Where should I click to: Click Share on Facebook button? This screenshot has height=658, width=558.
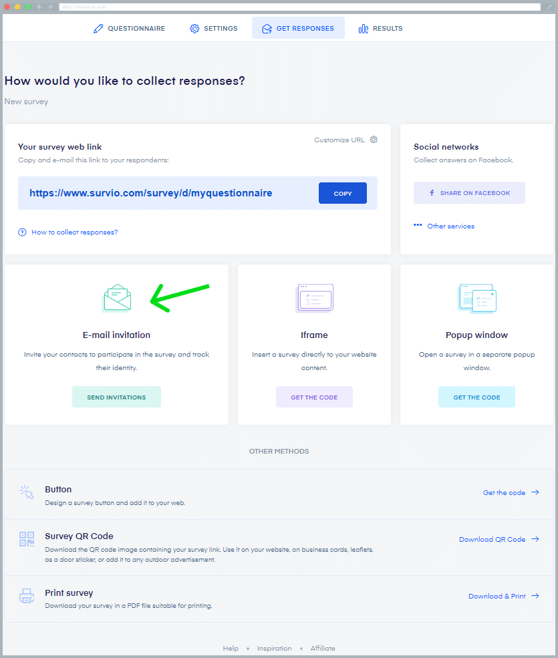(x=469, y=193)
